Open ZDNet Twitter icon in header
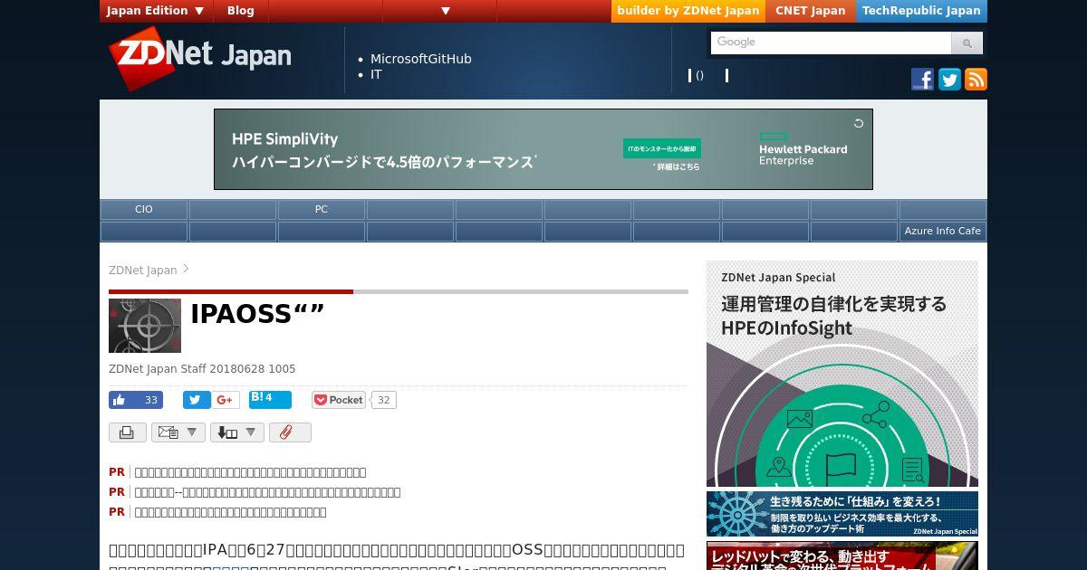This screenshot has height=570, width=1087. [x=949, y=80]
